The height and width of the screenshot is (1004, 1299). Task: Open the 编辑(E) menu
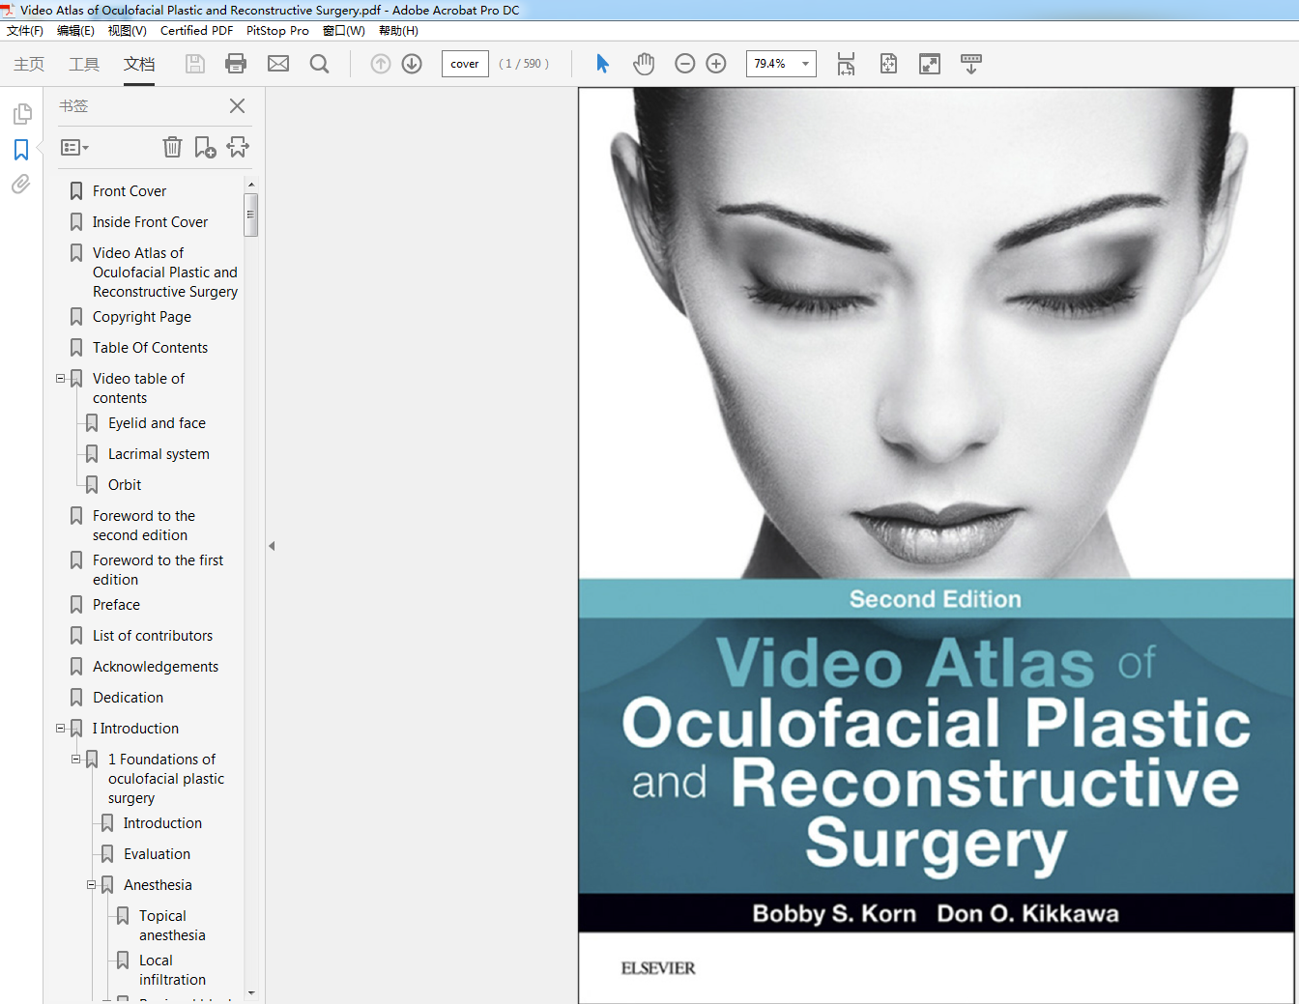point(75,31)
